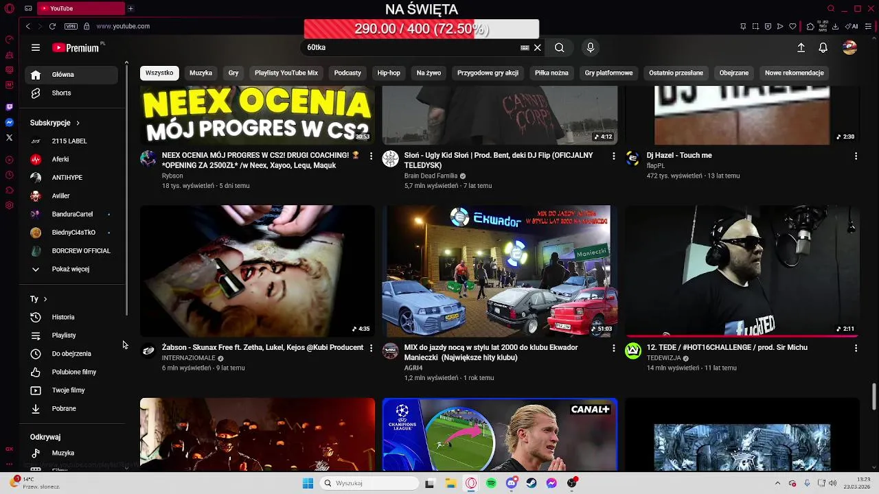Open the browser snapshot capture icon

pyautogui.click(x=755, y=26)
